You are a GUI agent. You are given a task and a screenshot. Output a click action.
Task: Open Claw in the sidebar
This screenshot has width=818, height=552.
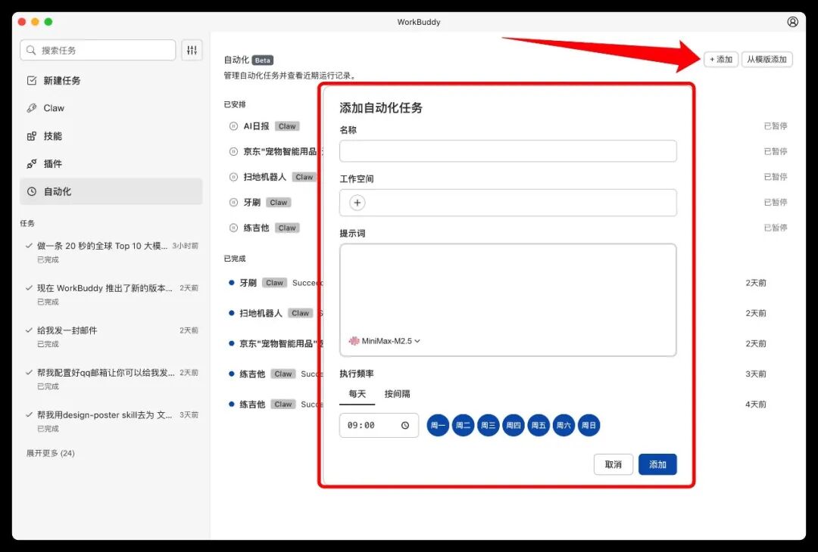[x=111, y=108]
